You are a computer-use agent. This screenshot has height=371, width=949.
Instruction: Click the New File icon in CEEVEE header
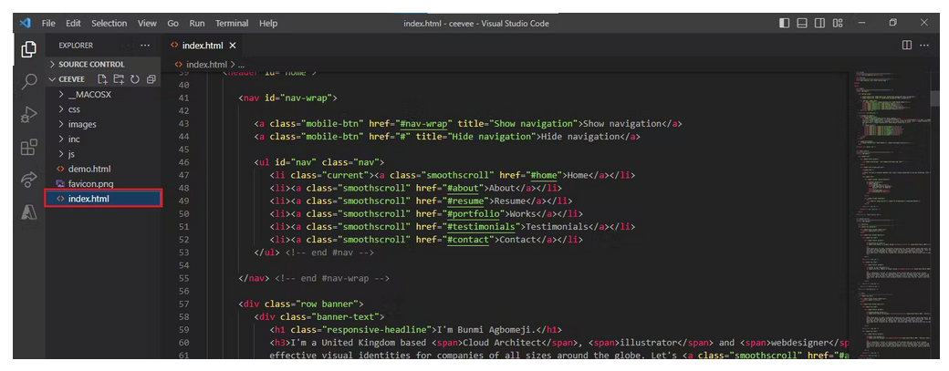tap(103, 79)
